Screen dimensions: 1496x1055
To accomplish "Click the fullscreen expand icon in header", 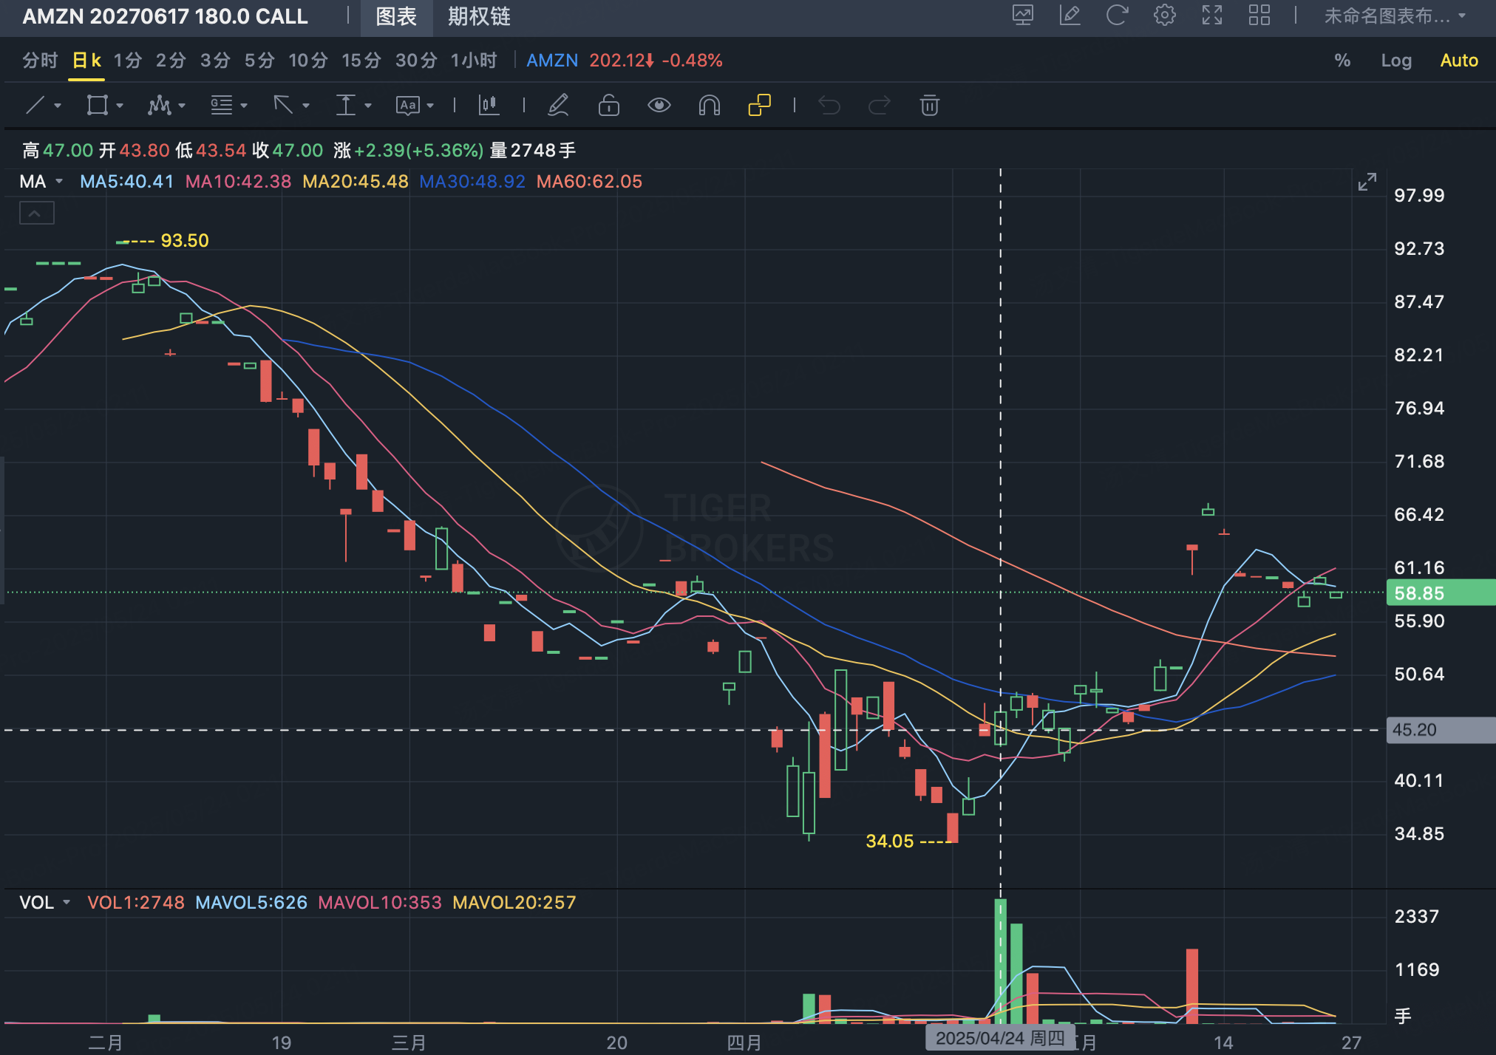I will [x=1212, y=16].
